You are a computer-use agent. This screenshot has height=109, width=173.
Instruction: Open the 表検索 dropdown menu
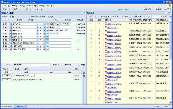(20, 20)
